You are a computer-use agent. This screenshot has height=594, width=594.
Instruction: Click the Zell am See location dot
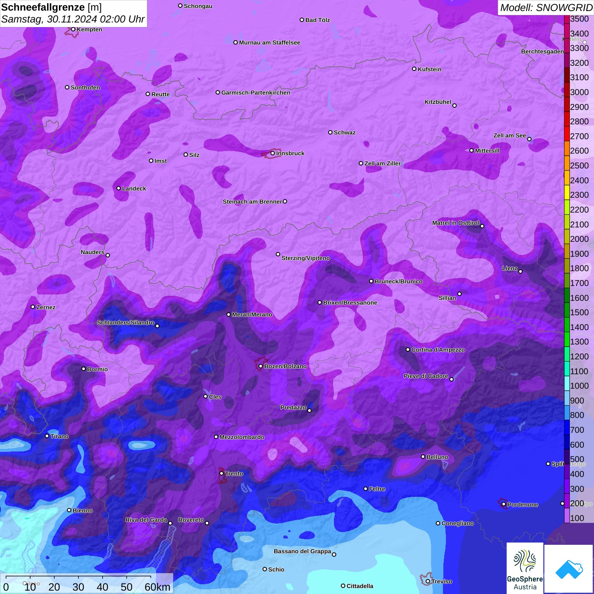(x=529, y=139)
